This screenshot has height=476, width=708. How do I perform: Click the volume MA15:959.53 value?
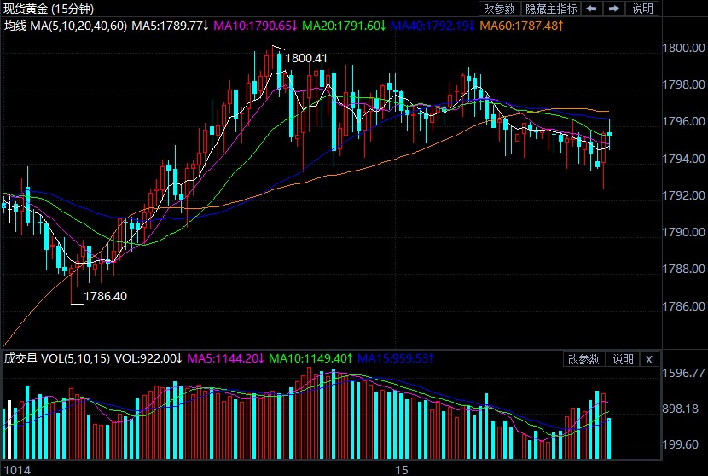tap(396, 358)
